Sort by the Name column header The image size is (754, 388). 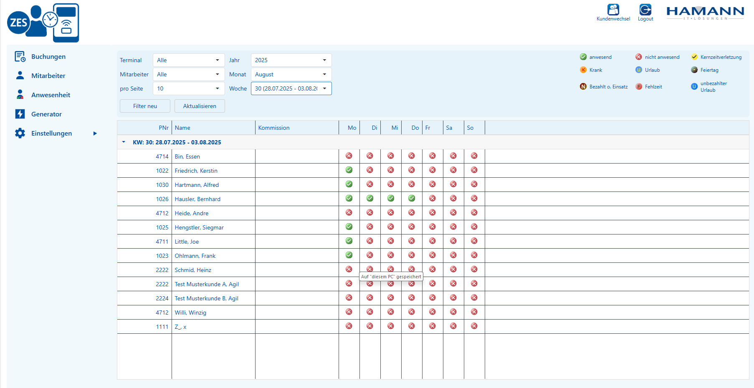point(213,128)
